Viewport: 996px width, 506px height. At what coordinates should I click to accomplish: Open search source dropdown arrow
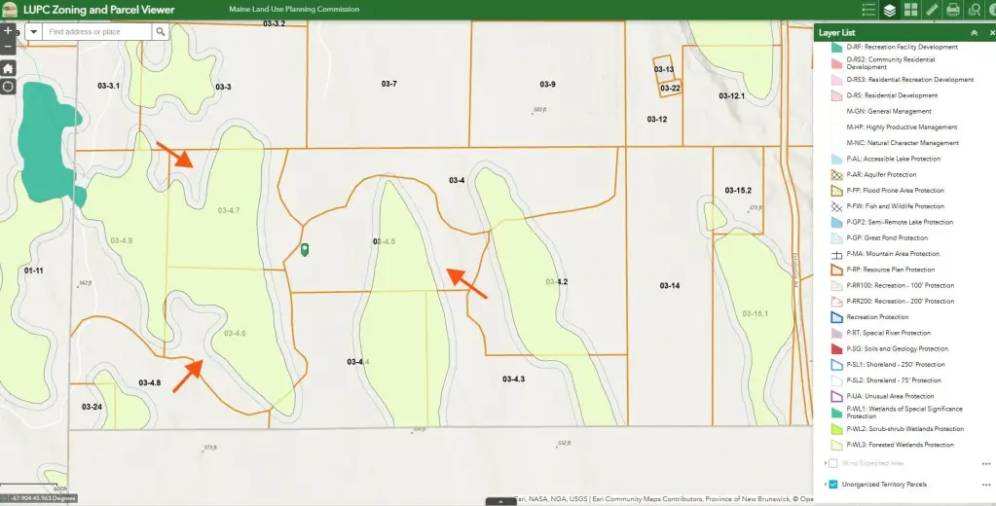[x=34, y=32]
